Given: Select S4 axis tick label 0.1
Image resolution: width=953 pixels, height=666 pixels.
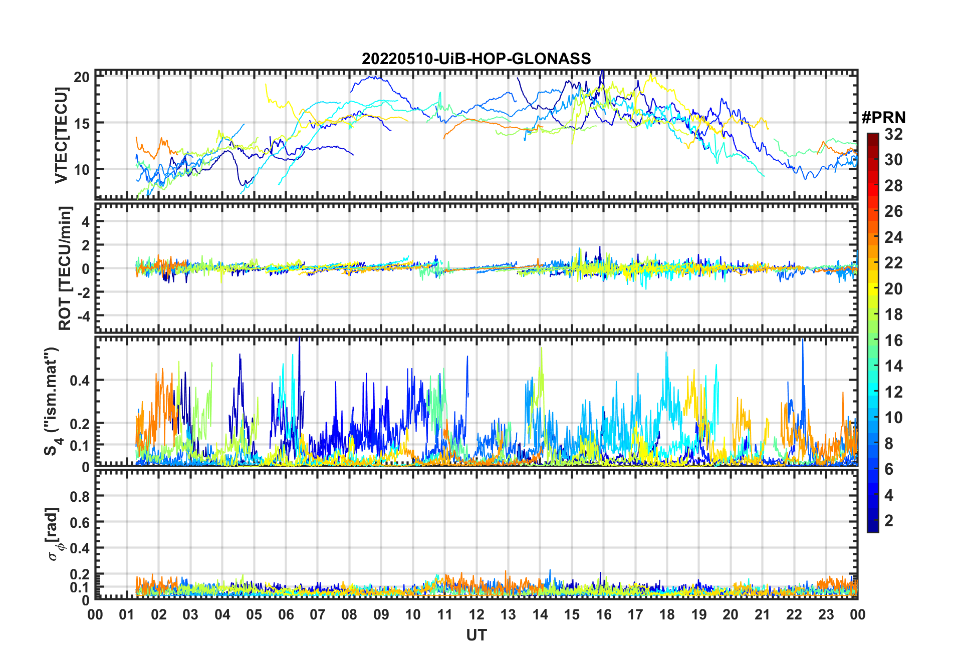Looking at the screenshot, I should pos(80,445).
